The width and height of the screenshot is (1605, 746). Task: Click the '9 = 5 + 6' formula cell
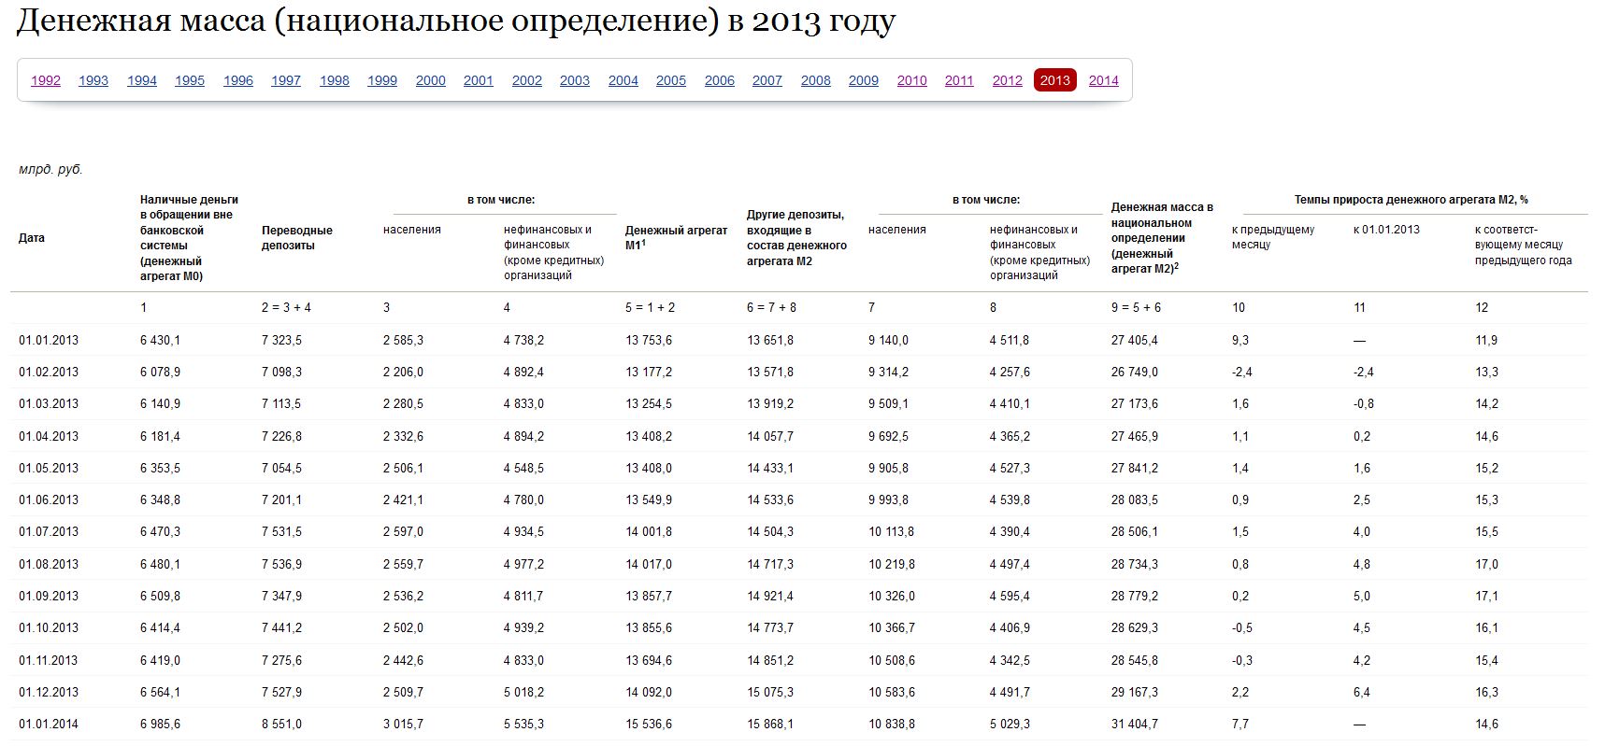pyautogui.click(x=1137, y=307)
